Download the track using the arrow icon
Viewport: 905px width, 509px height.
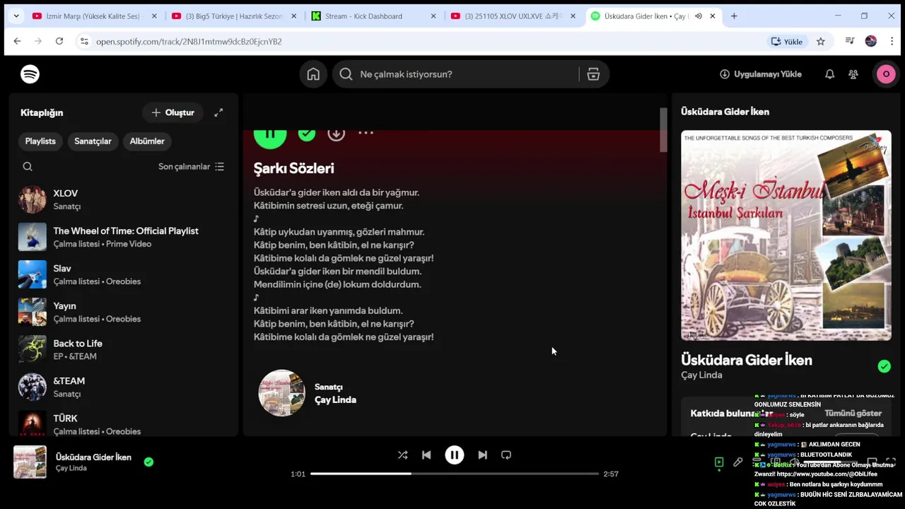(x=337, y=133)
